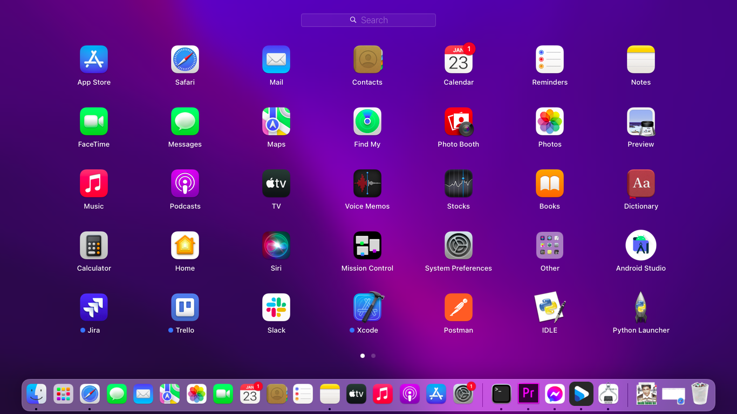Open Notes from the Dock
The image size is (737, 414).
330,394
